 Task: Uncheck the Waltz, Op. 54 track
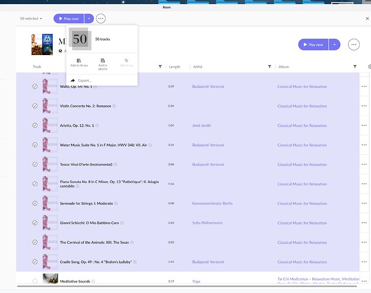[35, 86]
